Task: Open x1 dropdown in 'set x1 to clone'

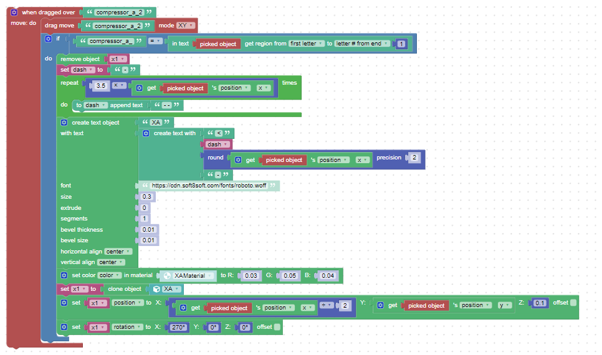Action: tap(80, 288)
